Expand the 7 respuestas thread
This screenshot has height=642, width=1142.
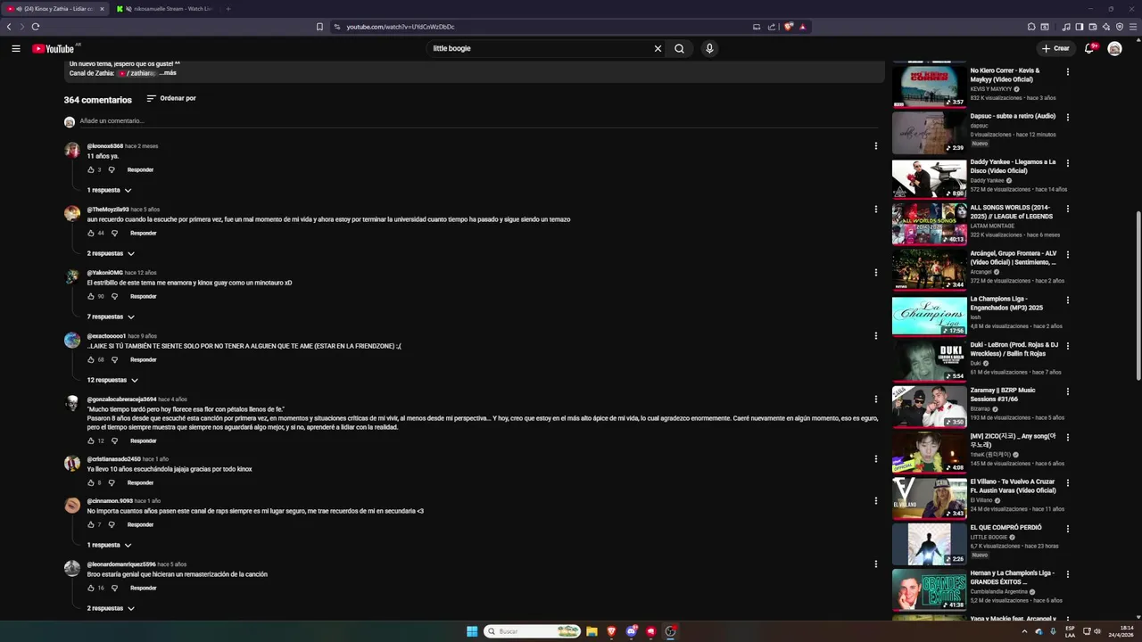[111, 317]
